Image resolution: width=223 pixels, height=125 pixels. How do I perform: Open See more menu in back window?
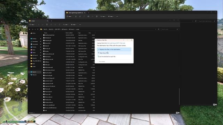[x=117, y=16]
